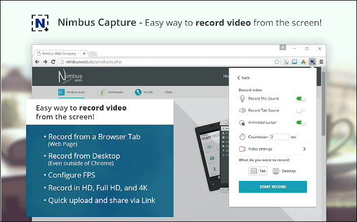357x222 pixels.
Task: Disable the Record Mic Sound toggle
Action: [301, 98]
